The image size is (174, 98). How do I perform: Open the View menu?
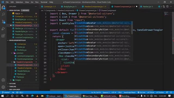[27, 2]
